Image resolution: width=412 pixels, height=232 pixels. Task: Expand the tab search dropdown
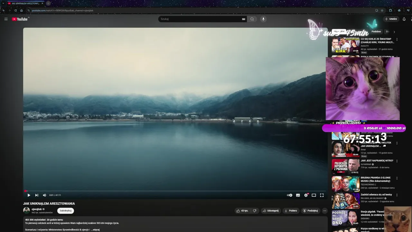tap(4, 3)
